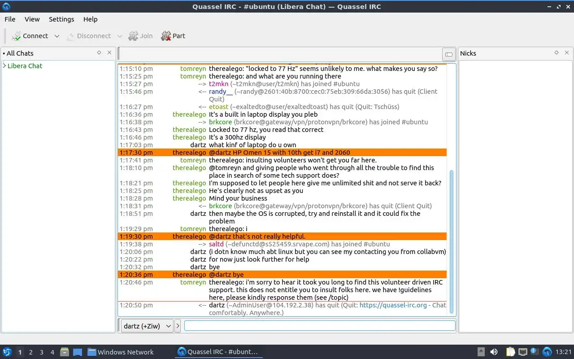574x359 pixels.
Task: Open the wired network tray icon
Action: [x=523, y=352]
